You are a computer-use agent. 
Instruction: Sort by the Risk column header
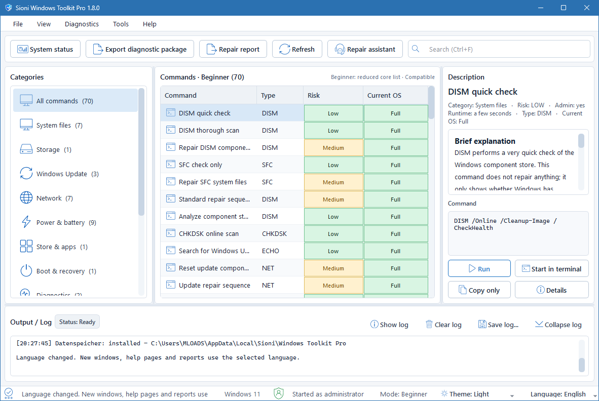coord(333,95)
